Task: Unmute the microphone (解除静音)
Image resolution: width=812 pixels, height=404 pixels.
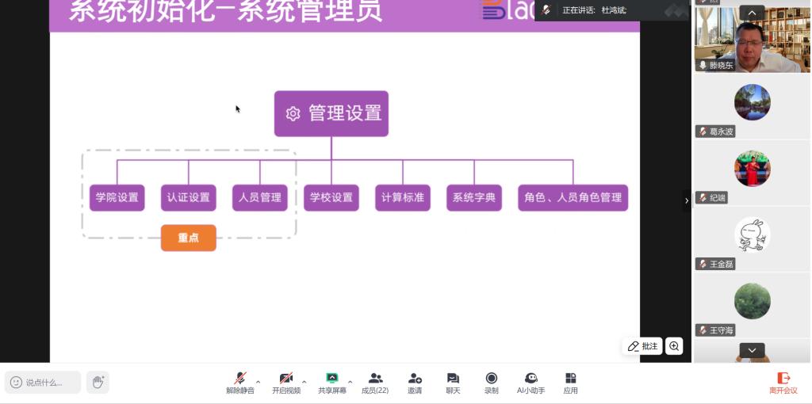Action: click(240, 379)
